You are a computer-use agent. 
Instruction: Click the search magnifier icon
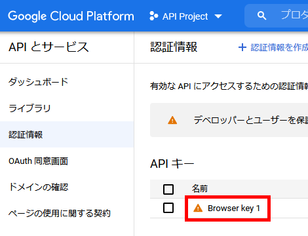pos(261,16)
